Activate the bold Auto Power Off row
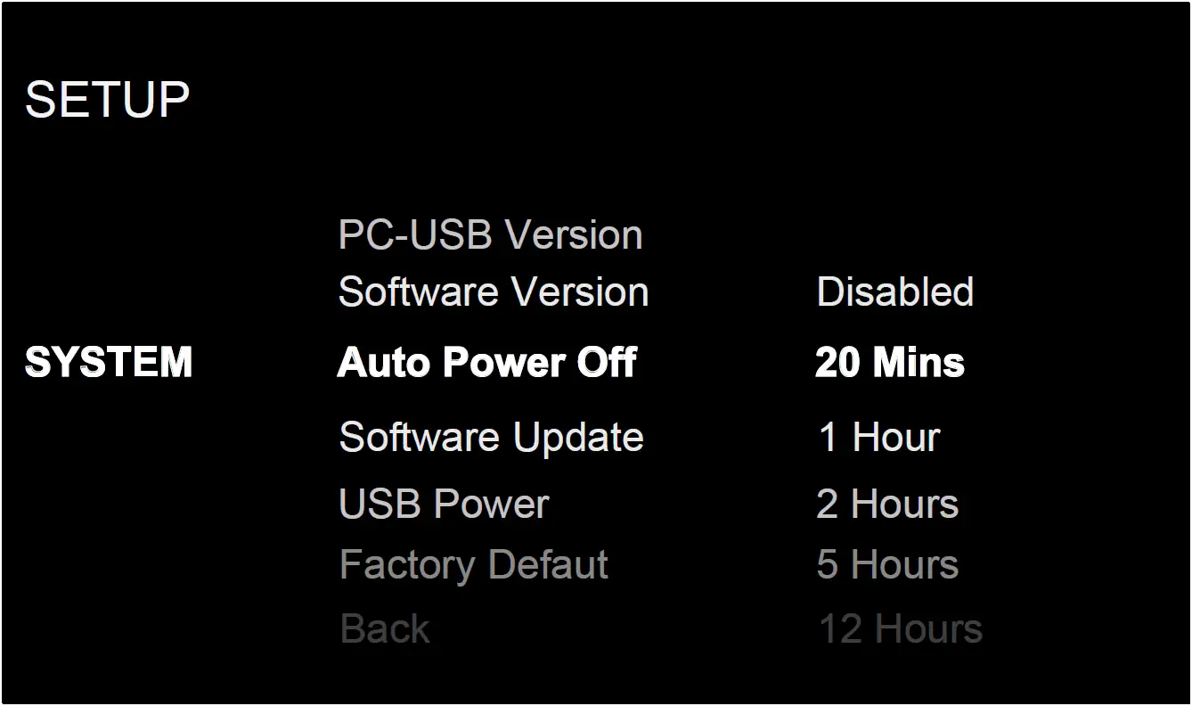Image resolution: width=1192 pixels, height=706 pixels. (x=486, y=362)
